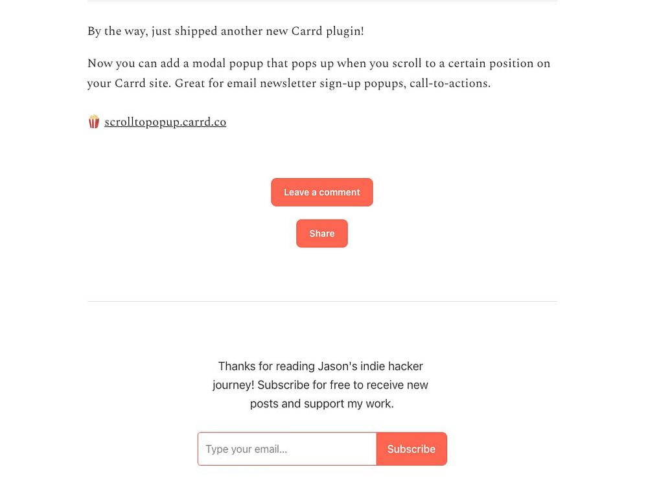
Task: Click the 'Thanks for reading Jason's indie hacker' line
Action: point(321,366)
